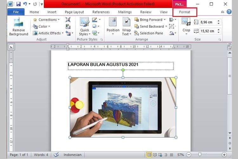Screen dimensions: 238x159
Task: Click the Word Help question mark icon
Action: click(x=229, y=12)
